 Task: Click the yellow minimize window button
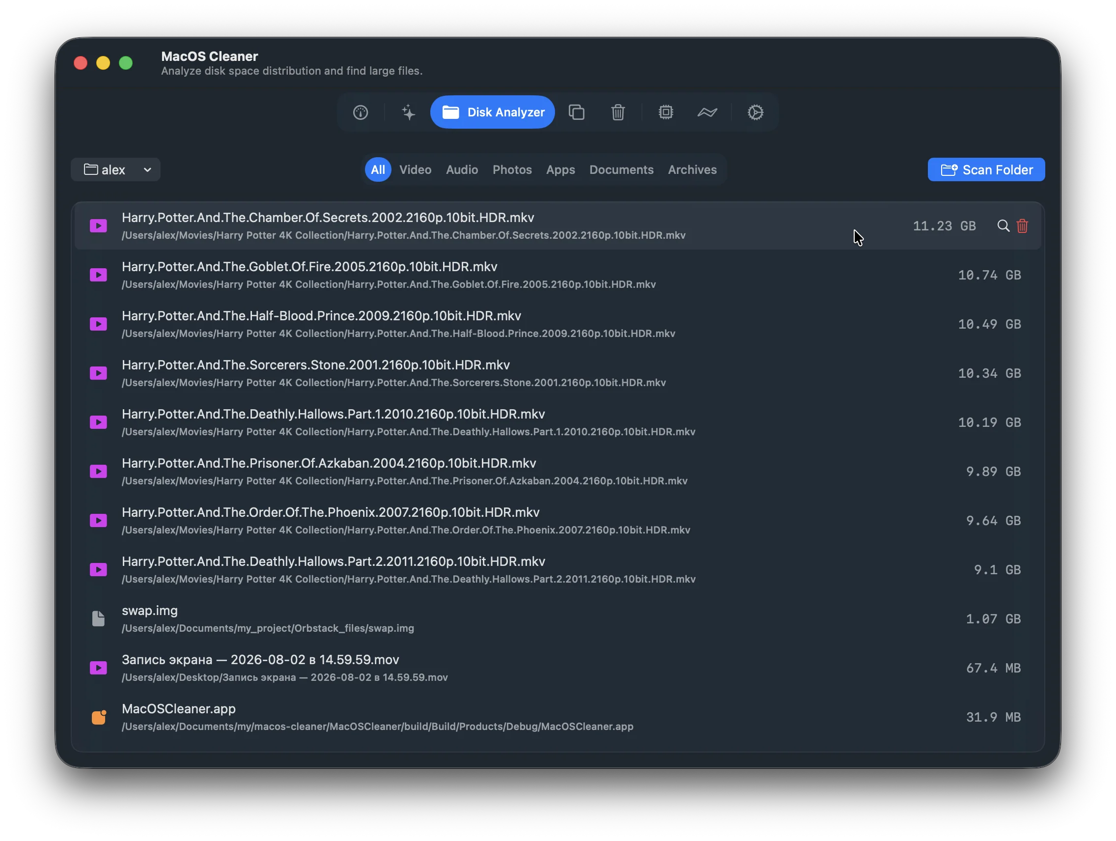103,62
